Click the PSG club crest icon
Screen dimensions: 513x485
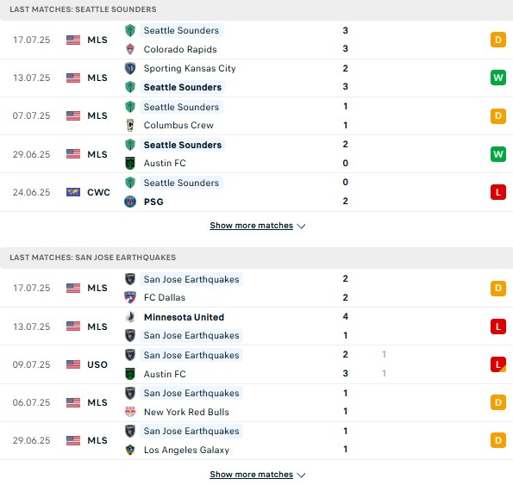130,202
